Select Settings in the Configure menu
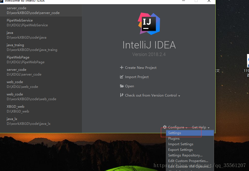 coord(190,133)
